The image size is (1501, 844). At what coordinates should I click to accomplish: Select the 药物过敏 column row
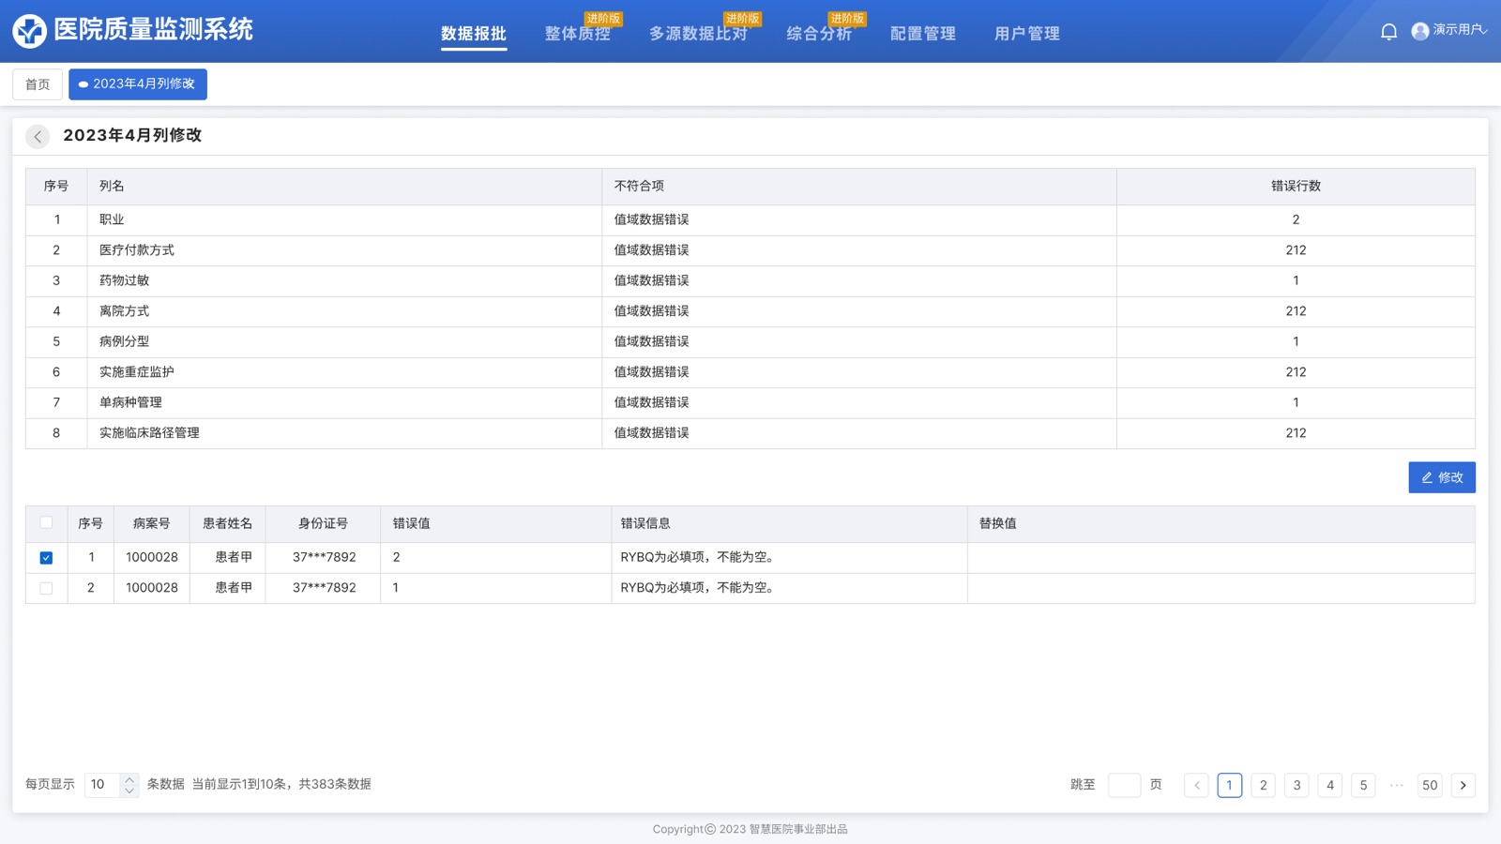750,281
